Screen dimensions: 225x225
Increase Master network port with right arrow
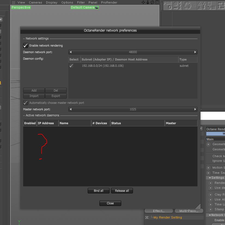[195, 109]
